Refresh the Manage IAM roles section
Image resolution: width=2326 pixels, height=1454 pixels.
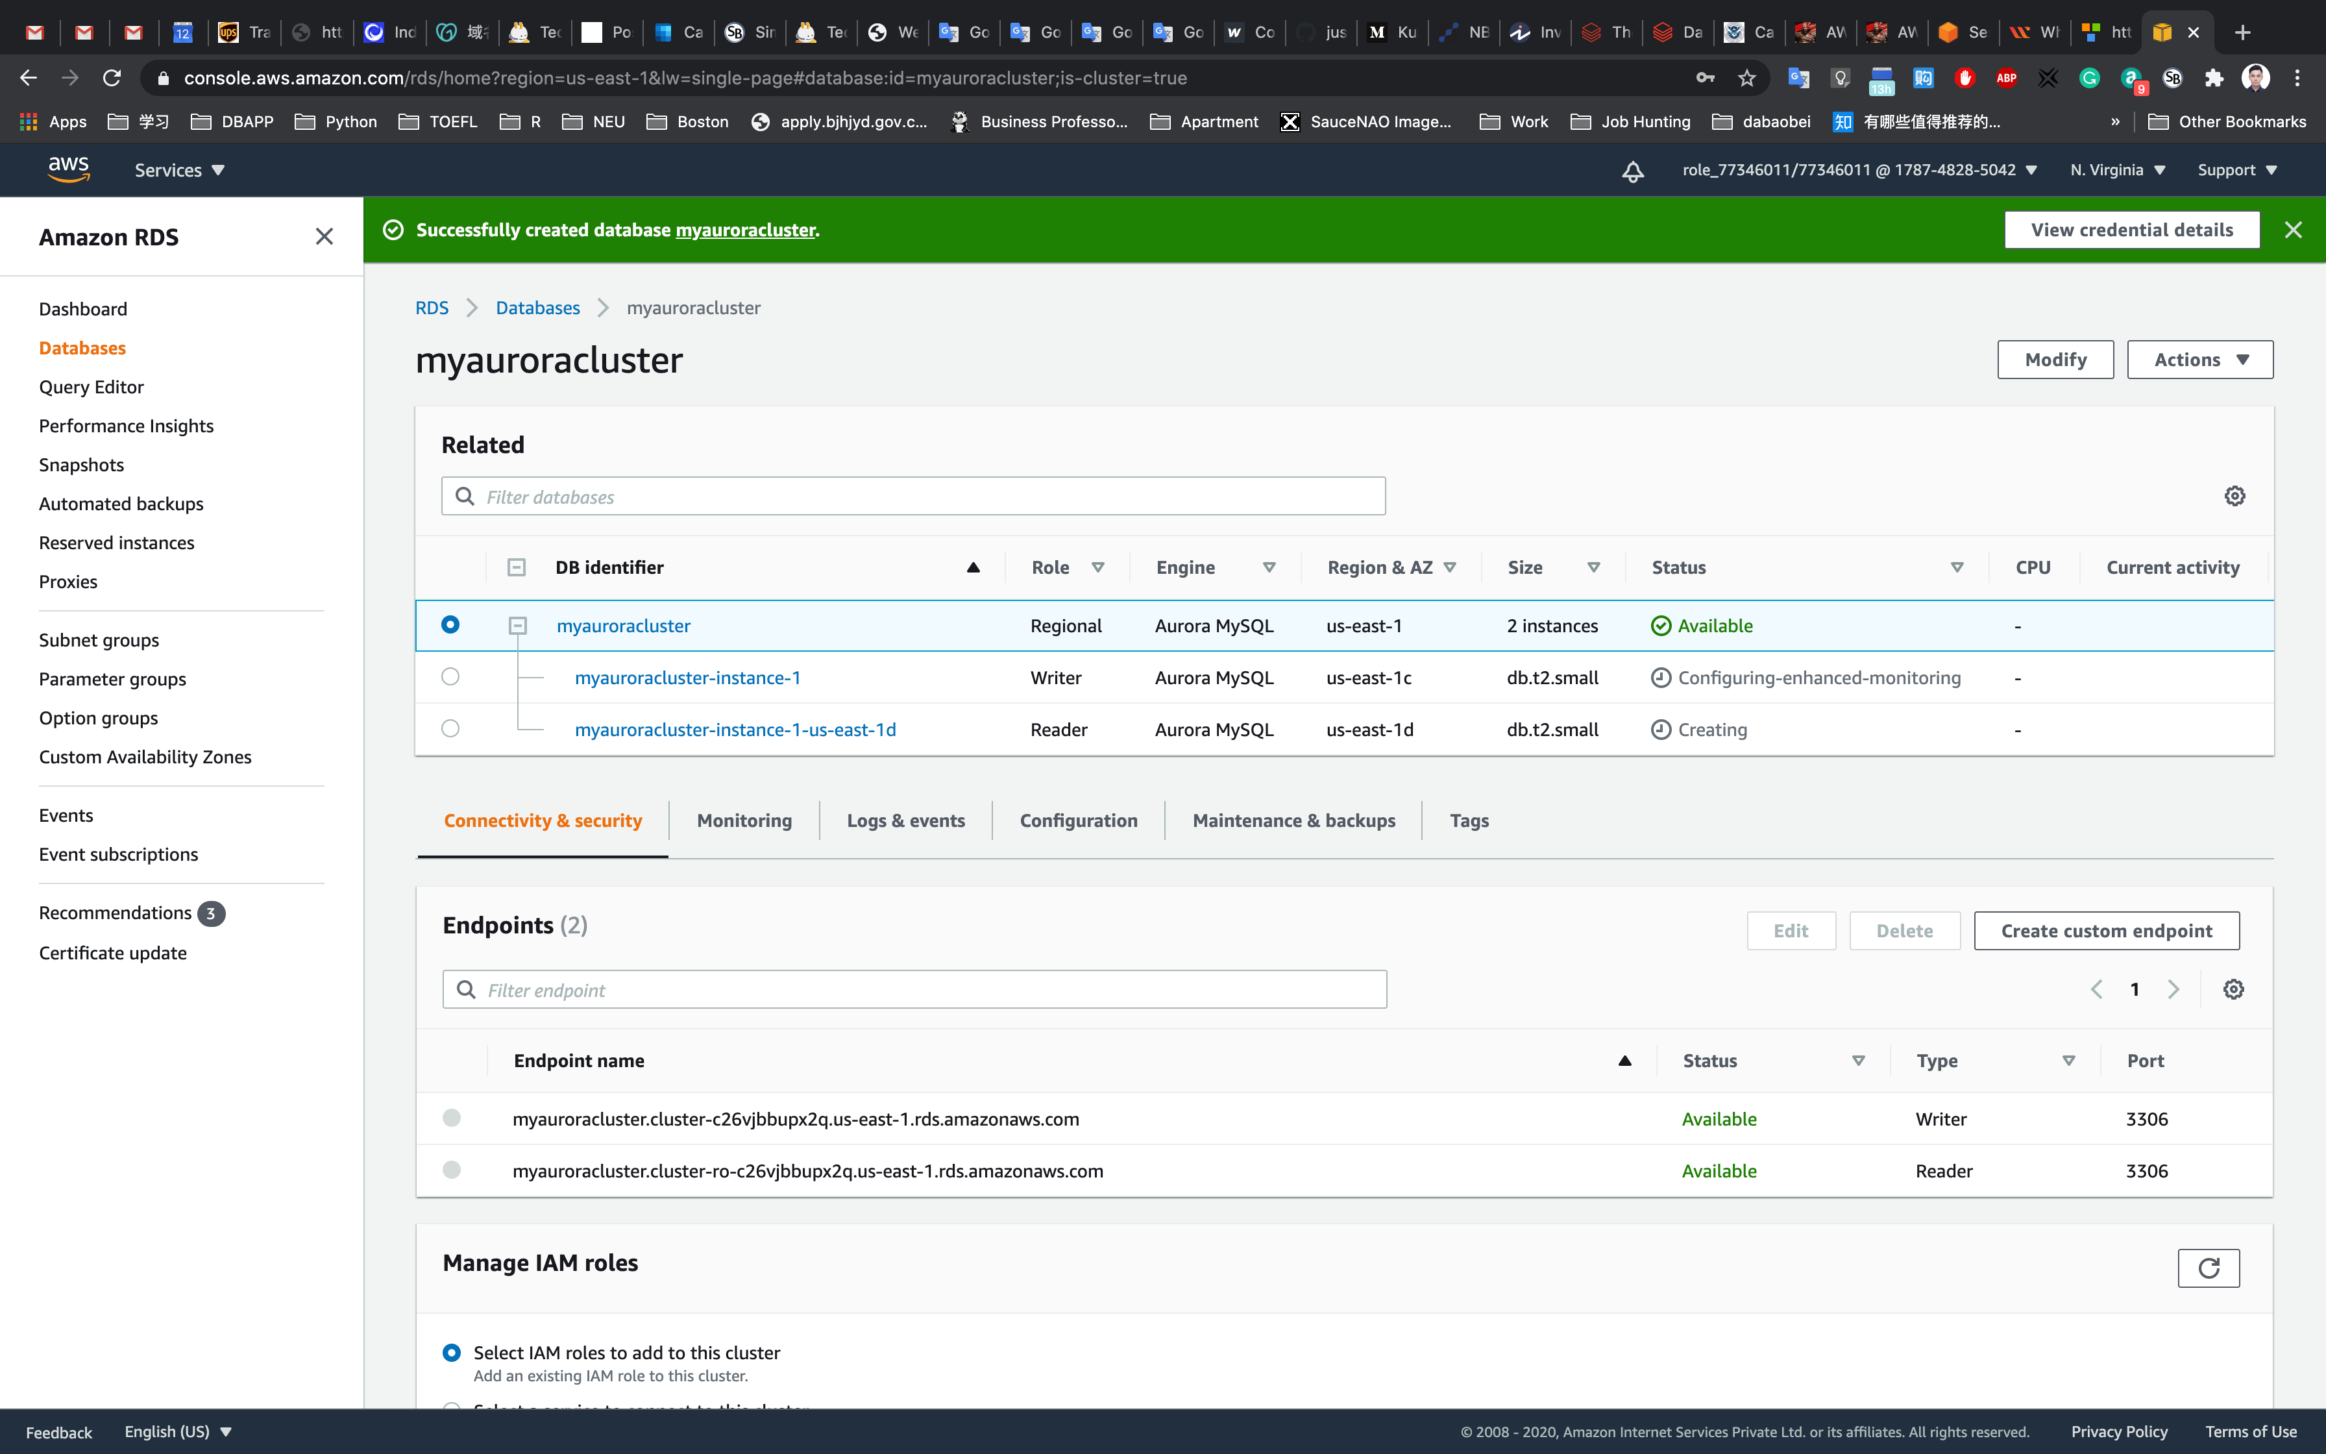click(2208, 1268)
